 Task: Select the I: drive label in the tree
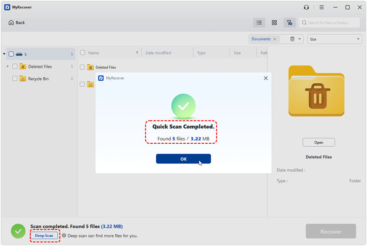pyautogui.click(x=26, y=55)
